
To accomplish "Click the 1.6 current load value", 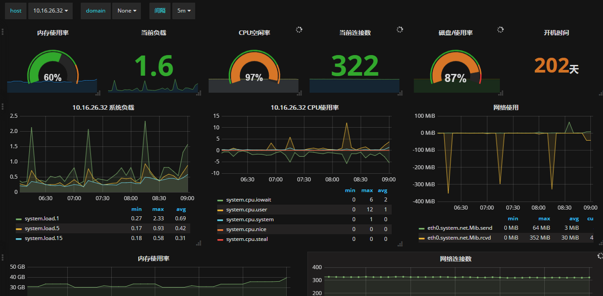I will 153,66.
